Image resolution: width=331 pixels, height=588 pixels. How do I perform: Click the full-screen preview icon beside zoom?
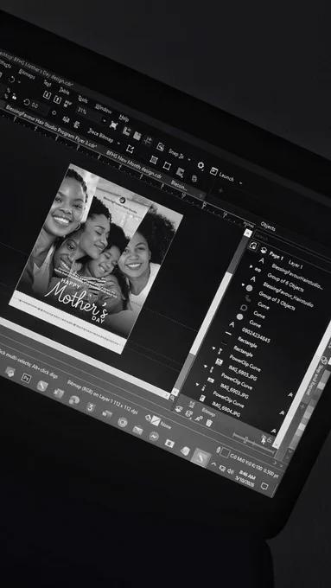tap(114, 125)
